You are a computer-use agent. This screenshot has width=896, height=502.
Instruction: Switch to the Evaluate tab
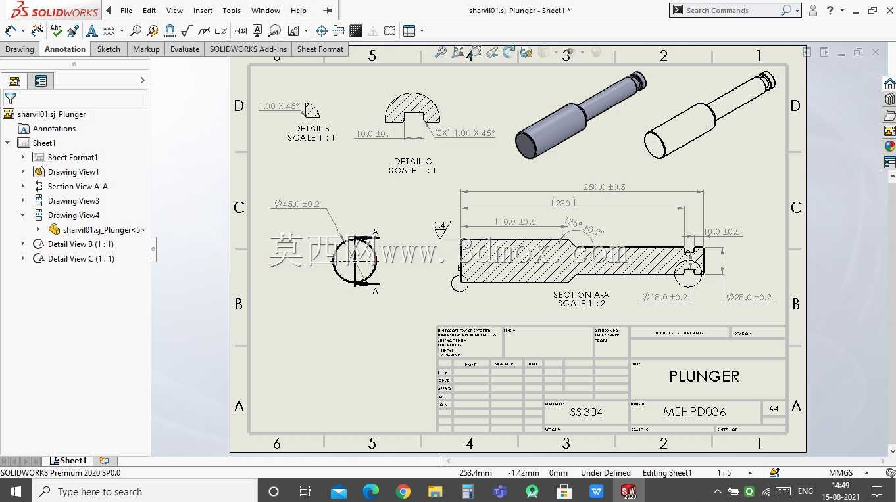(x=185, y=49)
